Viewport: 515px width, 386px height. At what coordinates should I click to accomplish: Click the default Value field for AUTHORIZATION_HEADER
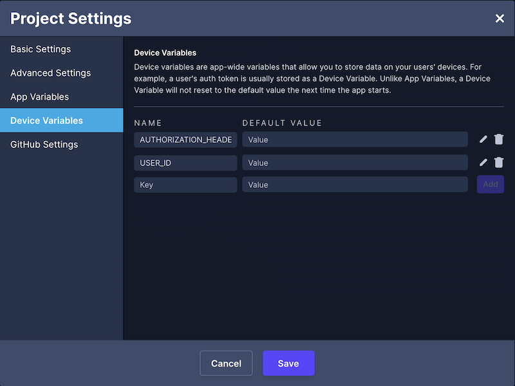pos(355,140)
